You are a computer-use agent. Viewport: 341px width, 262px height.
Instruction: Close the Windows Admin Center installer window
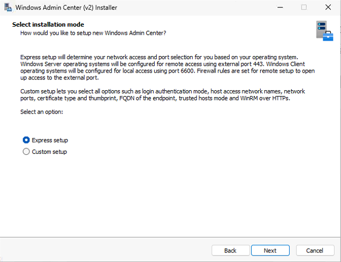click(x=328, y=7)
